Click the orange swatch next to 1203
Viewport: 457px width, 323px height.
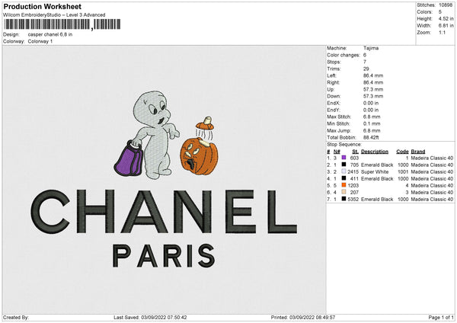click(x=344, y=185)
